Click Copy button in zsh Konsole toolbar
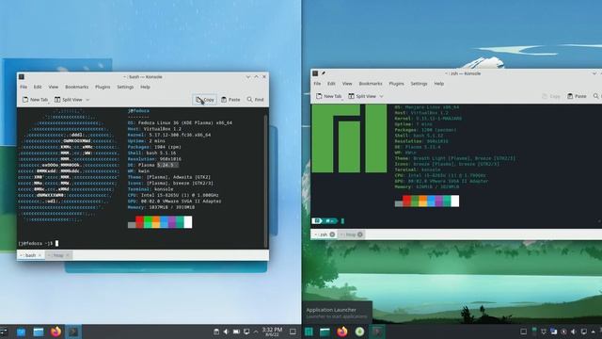602x339 pixels. [551, 96]
